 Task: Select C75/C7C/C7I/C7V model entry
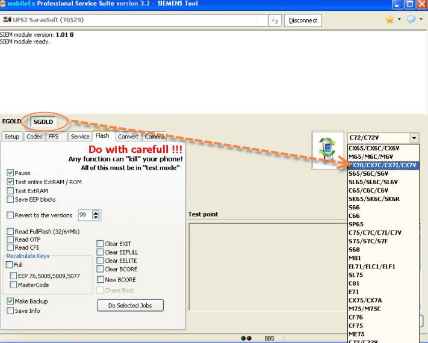point(383,233)
